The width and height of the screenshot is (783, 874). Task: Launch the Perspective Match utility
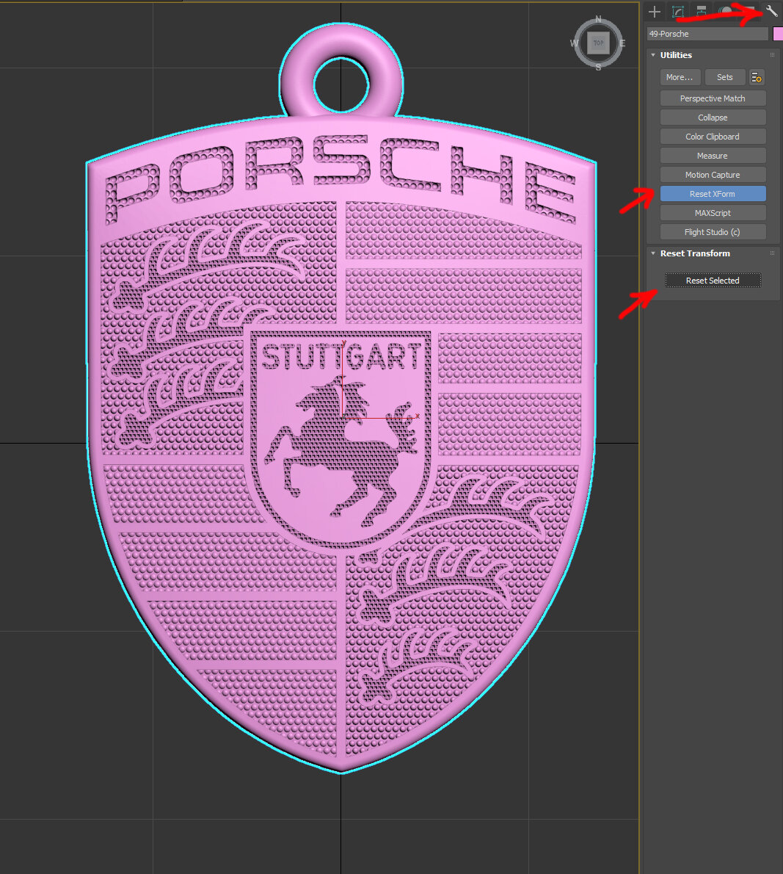pos(713,98)
